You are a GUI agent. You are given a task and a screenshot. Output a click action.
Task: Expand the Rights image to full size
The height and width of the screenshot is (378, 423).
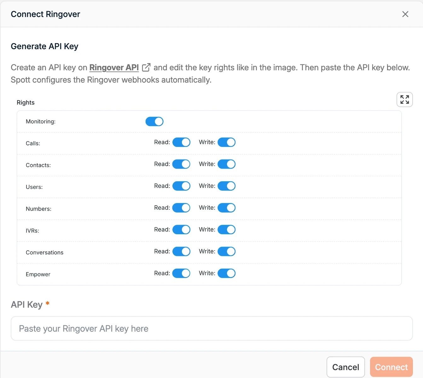[x=405, y=100]
